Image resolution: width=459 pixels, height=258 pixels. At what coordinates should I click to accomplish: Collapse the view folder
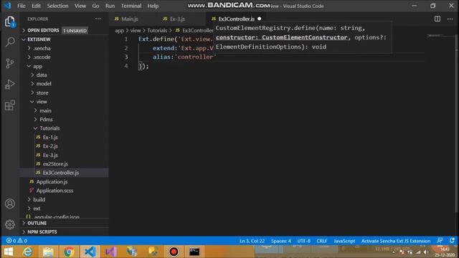(42, 102)
